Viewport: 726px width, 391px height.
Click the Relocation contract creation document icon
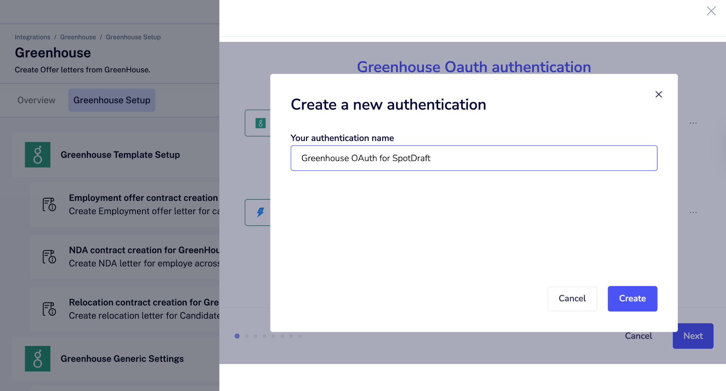pos(49,309)
